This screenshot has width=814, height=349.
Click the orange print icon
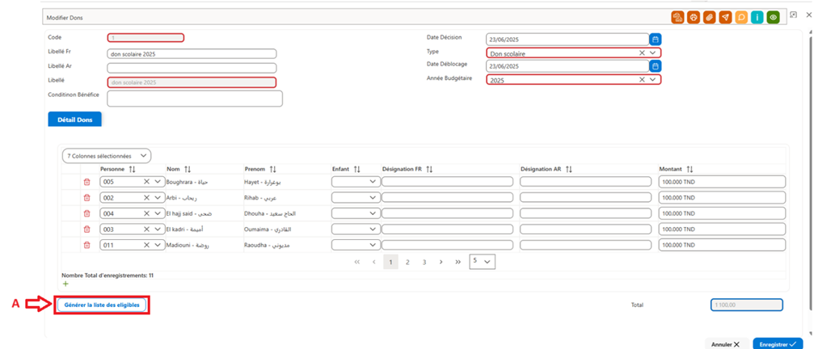click(693, 18)
